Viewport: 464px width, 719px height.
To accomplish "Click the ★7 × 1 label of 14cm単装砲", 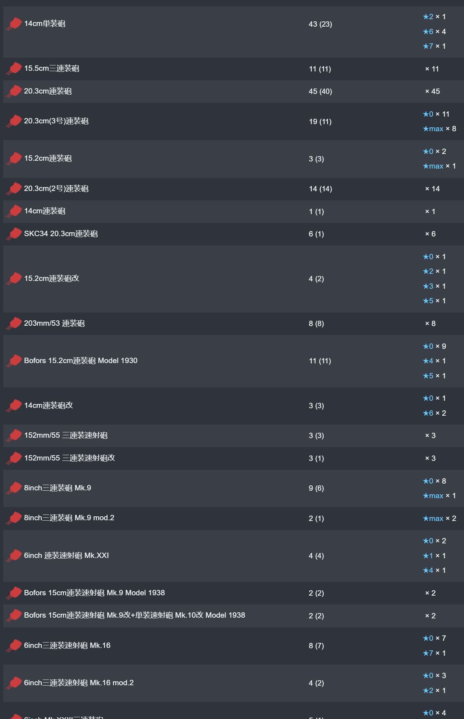I will click(x=434, y=46).
